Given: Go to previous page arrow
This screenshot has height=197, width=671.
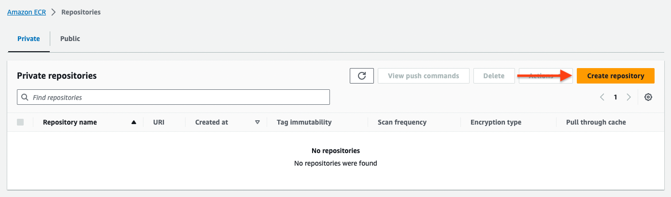Looking at the screenshot, I should 602,97.
